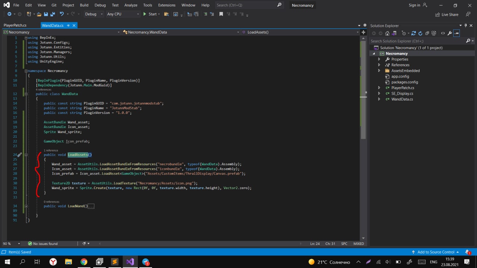477x268 pixels.
Task: Toggle Preview Selected Items in Solution Explorer
Action: click(457, 33)
